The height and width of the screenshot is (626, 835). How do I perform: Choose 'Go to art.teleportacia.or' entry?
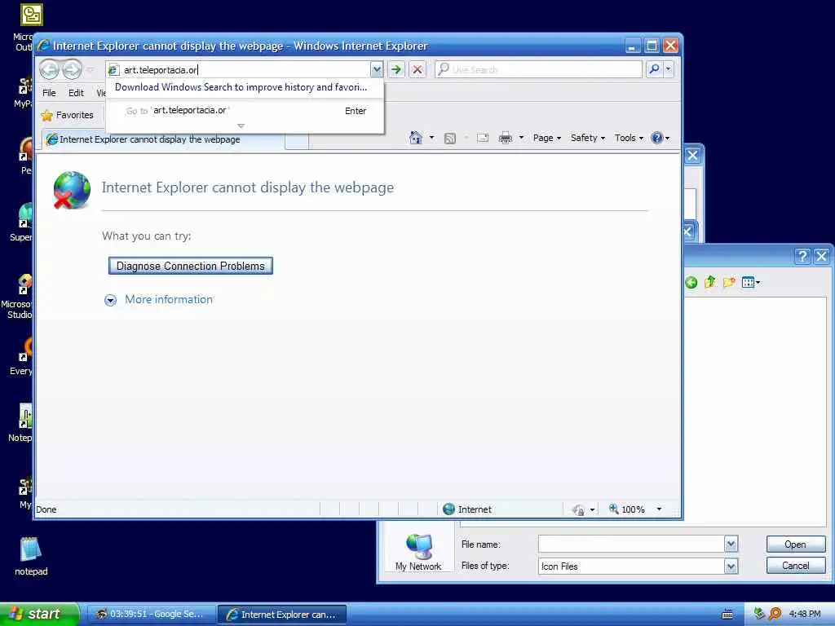pyautogui.click(x=245, y=111)
